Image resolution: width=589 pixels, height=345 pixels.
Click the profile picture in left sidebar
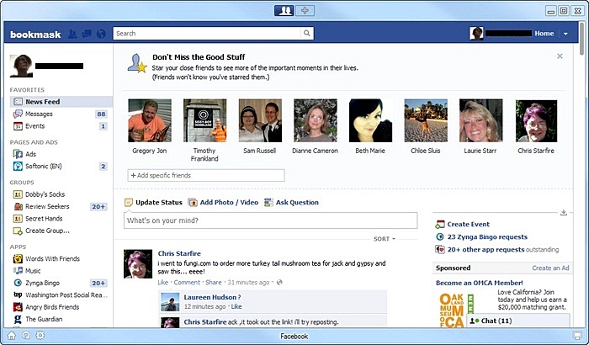21,66
